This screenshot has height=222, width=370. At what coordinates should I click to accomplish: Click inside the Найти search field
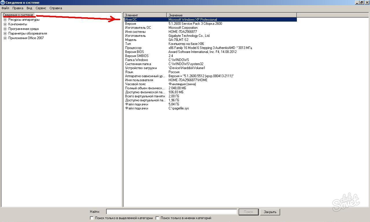point(171,212)
